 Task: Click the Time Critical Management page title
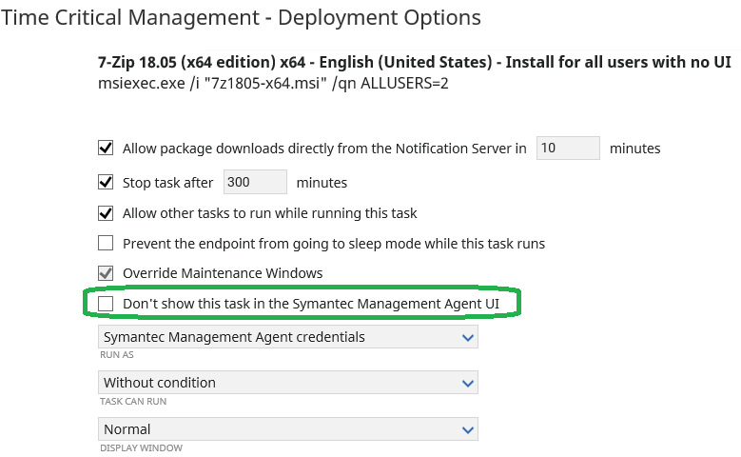click(241, 18)
